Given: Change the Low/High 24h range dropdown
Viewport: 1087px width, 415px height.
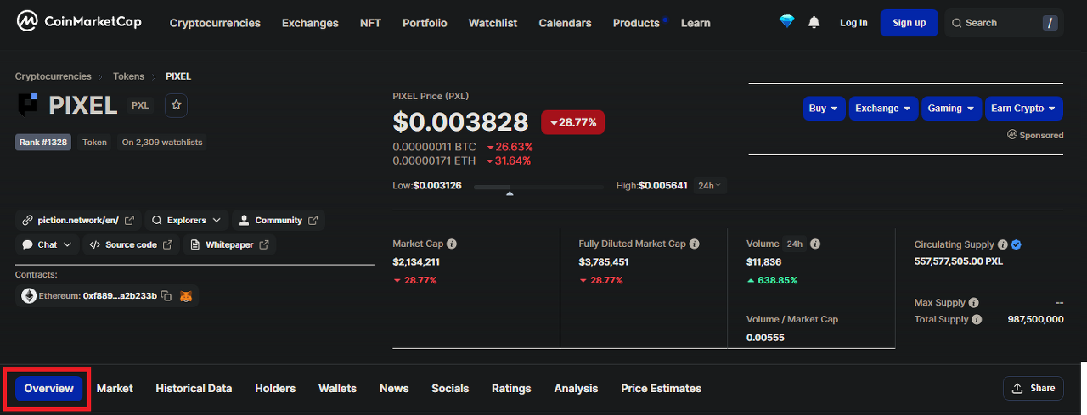Looking at the screenshot, I should point(710,186).
